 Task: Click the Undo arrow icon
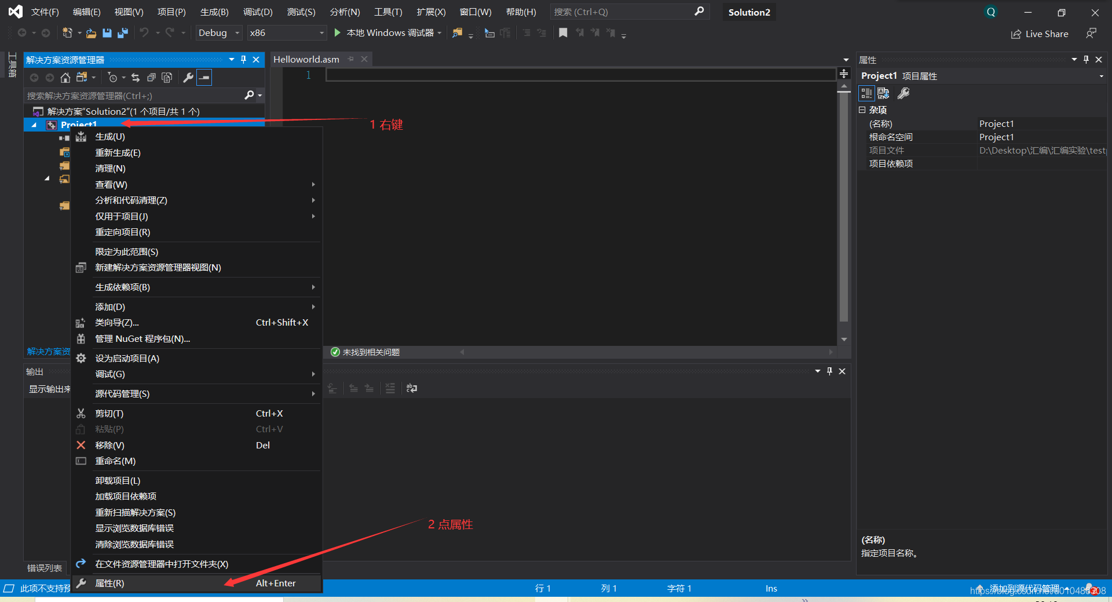click(144, 33)
